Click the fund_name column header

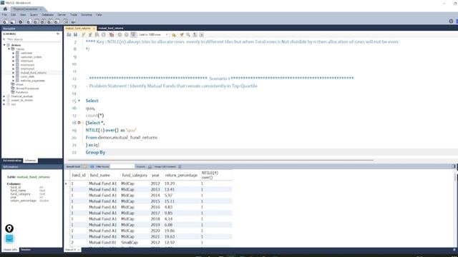coord(100,176)
